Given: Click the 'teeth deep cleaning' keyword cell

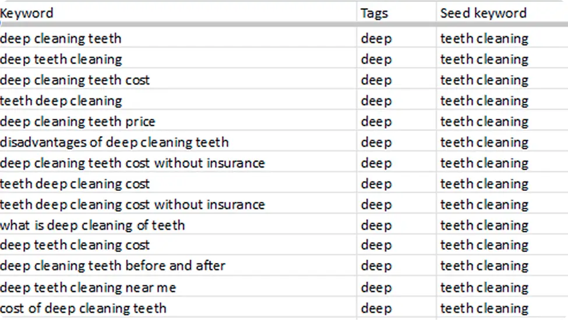Looking at the screenshot, I should [x=178, y=99].
